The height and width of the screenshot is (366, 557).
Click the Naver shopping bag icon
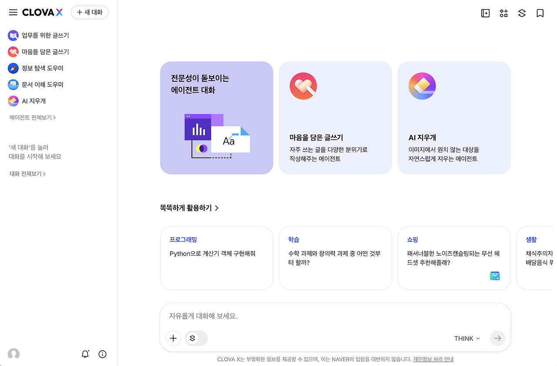pos(495,275)
